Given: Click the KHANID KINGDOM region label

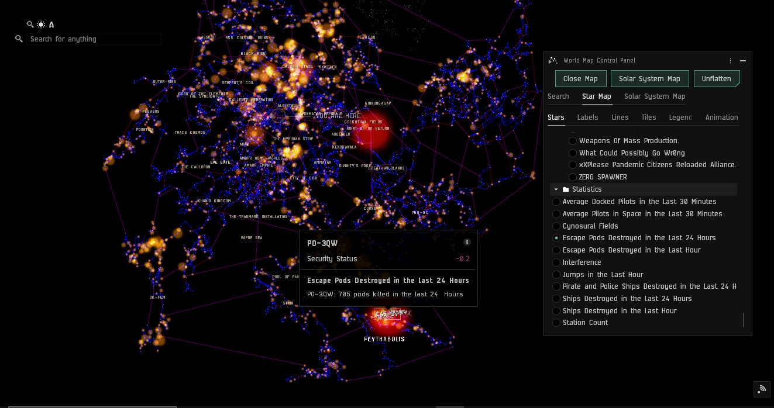Looking at the screenshot, I should tap(214, 201).
